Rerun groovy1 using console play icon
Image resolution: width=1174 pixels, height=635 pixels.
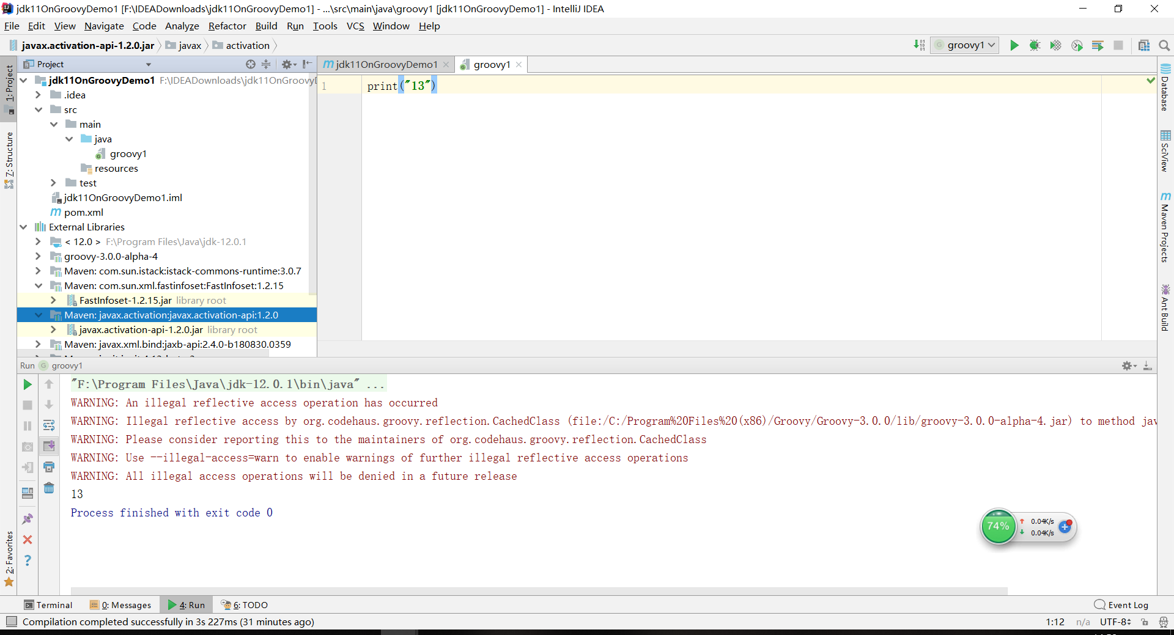[27, 384]
